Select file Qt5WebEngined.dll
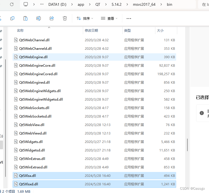The width and height of the screenshot is (209, 193). (94, 83)
